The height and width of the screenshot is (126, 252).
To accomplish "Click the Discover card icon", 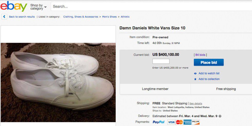I will point(196,122).
